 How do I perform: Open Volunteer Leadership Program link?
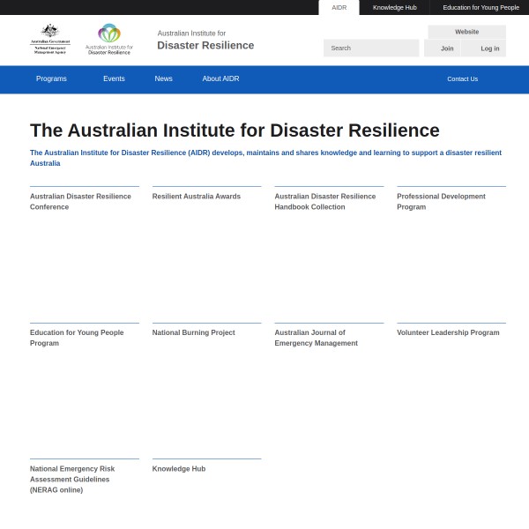(x=448, y=332)
